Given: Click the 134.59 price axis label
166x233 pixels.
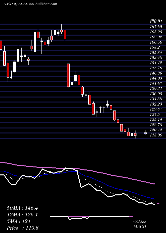Looking at the screenshot, I should tap(156, 99).
